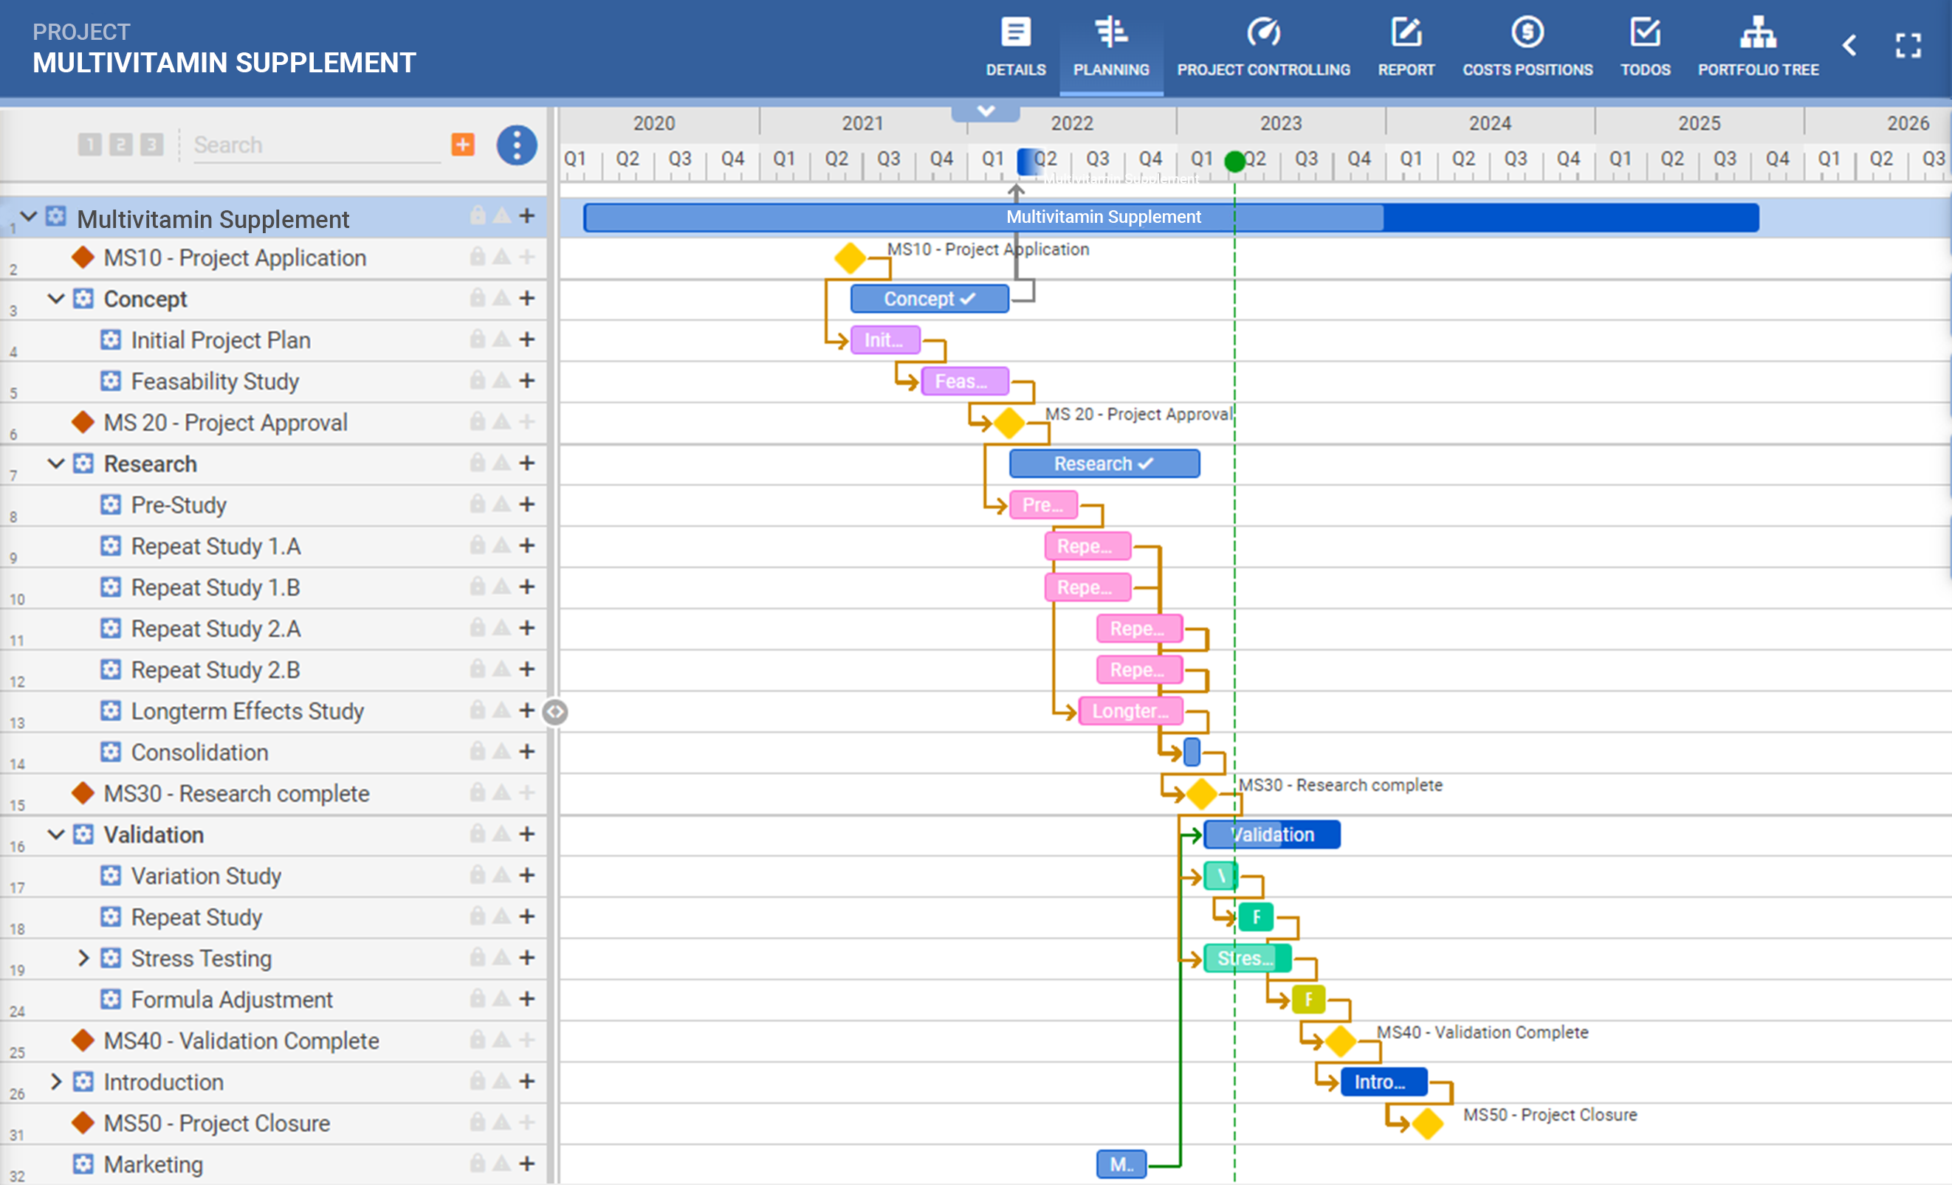Click lock icon on Marketing row
Screen dimensions: 1952x1185
(x=478, y=1163)
